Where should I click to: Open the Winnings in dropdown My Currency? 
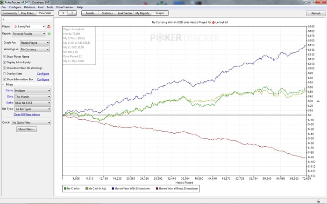point(35,49)
